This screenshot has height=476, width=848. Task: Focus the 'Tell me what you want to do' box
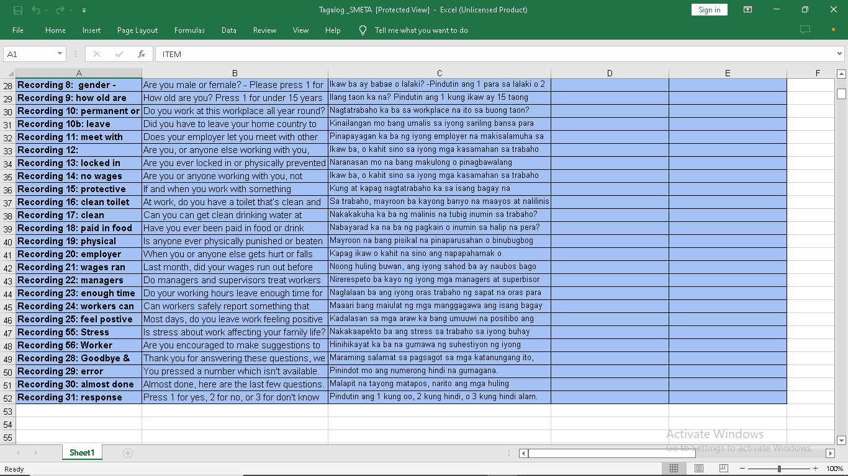(x=422, y=30)
